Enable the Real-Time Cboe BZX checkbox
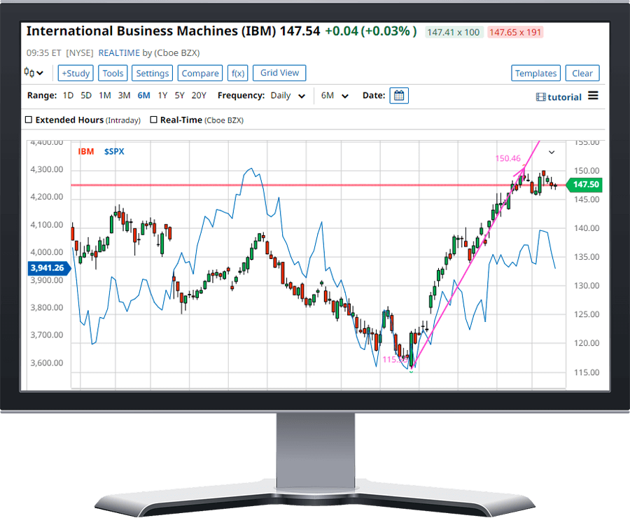The height and width of the screenshot is (518, 630). [153, 120]
